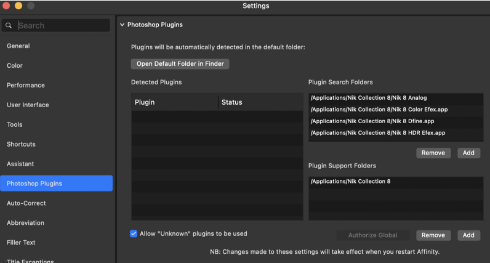Select the Nik 8 Analog folder entry

369,98
